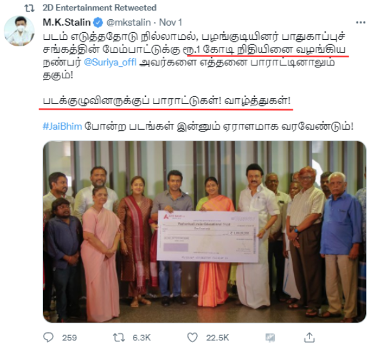View the 259 replies count
The width and height of the screenshot is (373, 346).
(69, 338)
